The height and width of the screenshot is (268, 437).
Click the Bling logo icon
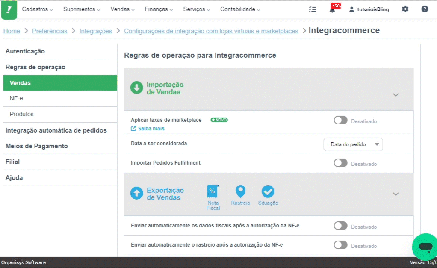pyautogui.click(x=9, y=10)
